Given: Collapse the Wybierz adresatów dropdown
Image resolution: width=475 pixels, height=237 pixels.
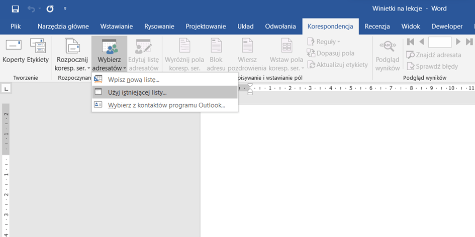Looking at the screenshot, I should 110,55.
